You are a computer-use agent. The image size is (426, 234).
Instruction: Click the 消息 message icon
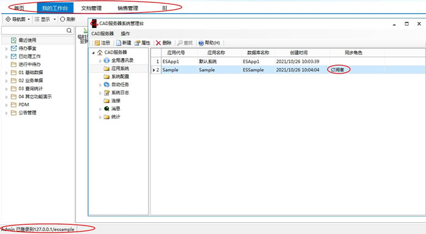(x=106, y=109)
